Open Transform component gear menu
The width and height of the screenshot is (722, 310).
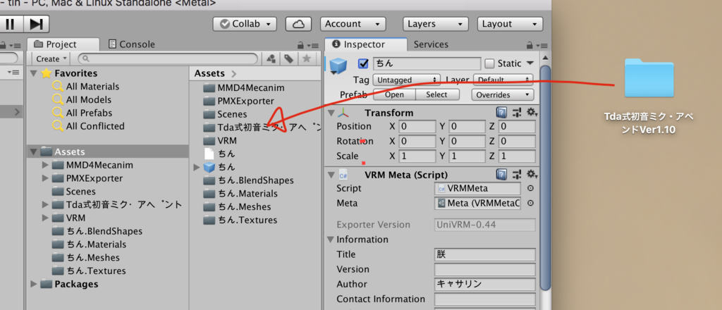532,113
